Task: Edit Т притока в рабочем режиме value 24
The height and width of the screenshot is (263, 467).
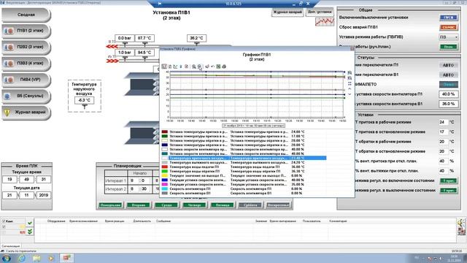Action: point(443,122)
